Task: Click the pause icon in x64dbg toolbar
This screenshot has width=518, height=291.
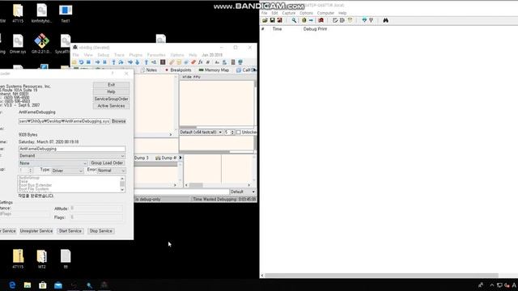Action: click(x=104, y=62)
